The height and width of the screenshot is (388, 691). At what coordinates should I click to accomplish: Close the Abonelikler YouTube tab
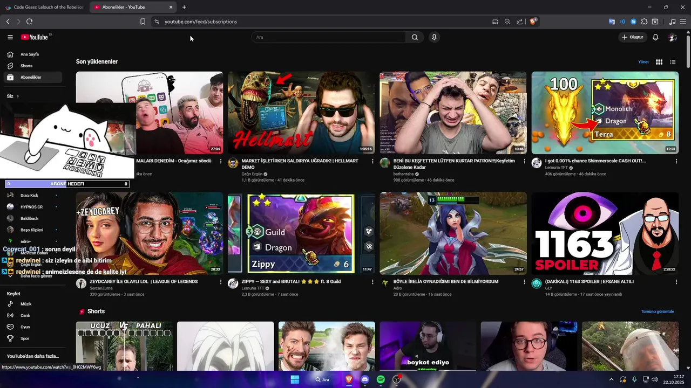coord(171,7)
